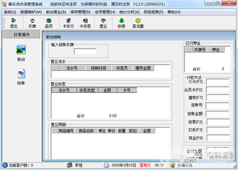The height and width of the screenshot is (170, 238).
Task: Click the 卡存款 card deposit icon
Action: pos(85,23)
